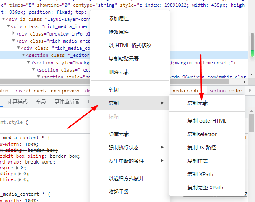Collapse the selected section _editor node

tap(23, 55)
